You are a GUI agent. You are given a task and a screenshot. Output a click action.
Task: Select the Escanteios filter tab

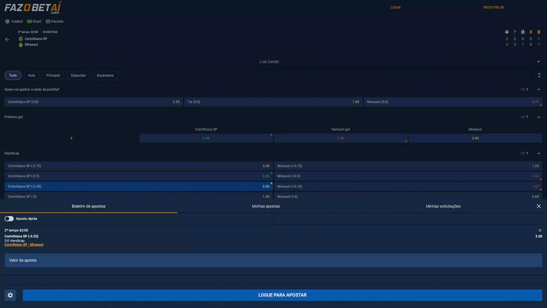pyautogui.click(x=105, y=75)
